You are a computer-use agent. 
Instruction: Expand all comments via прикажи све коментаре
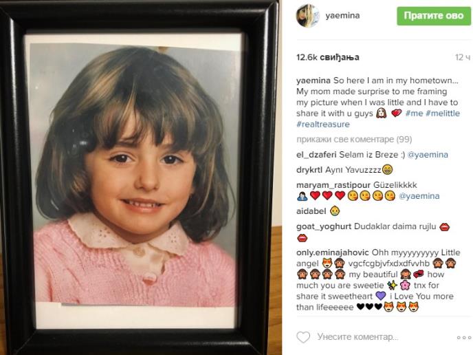point(354,140)
